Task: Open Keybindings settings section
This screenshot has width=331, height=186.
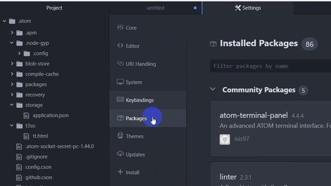Action: (148, 100)
